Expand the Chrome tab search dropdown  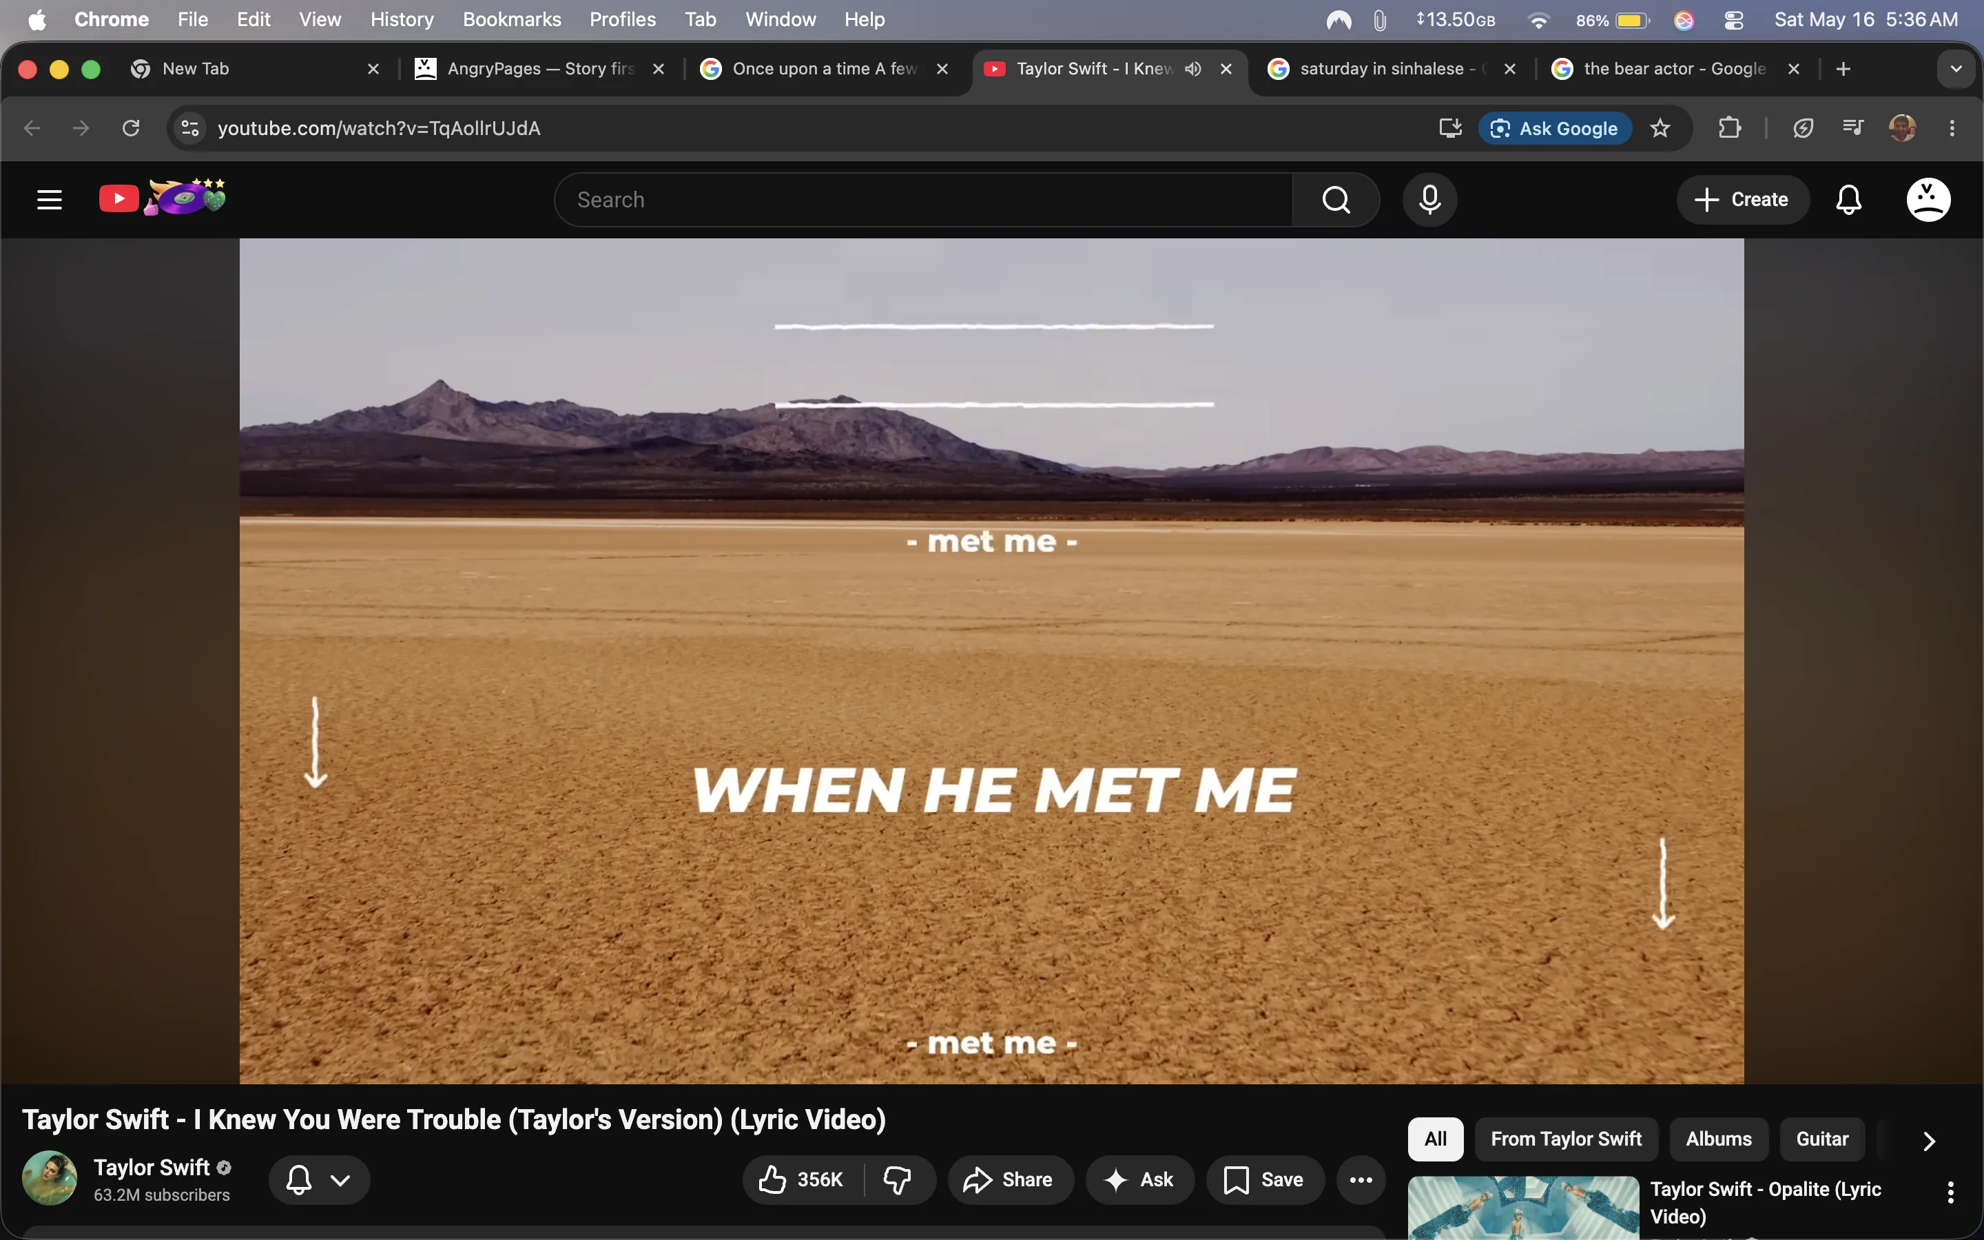pyautogui.click(x=1956, y=69)
